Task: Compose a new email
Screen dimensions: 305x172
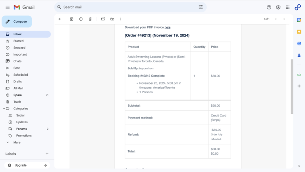Action: point(17,21)
